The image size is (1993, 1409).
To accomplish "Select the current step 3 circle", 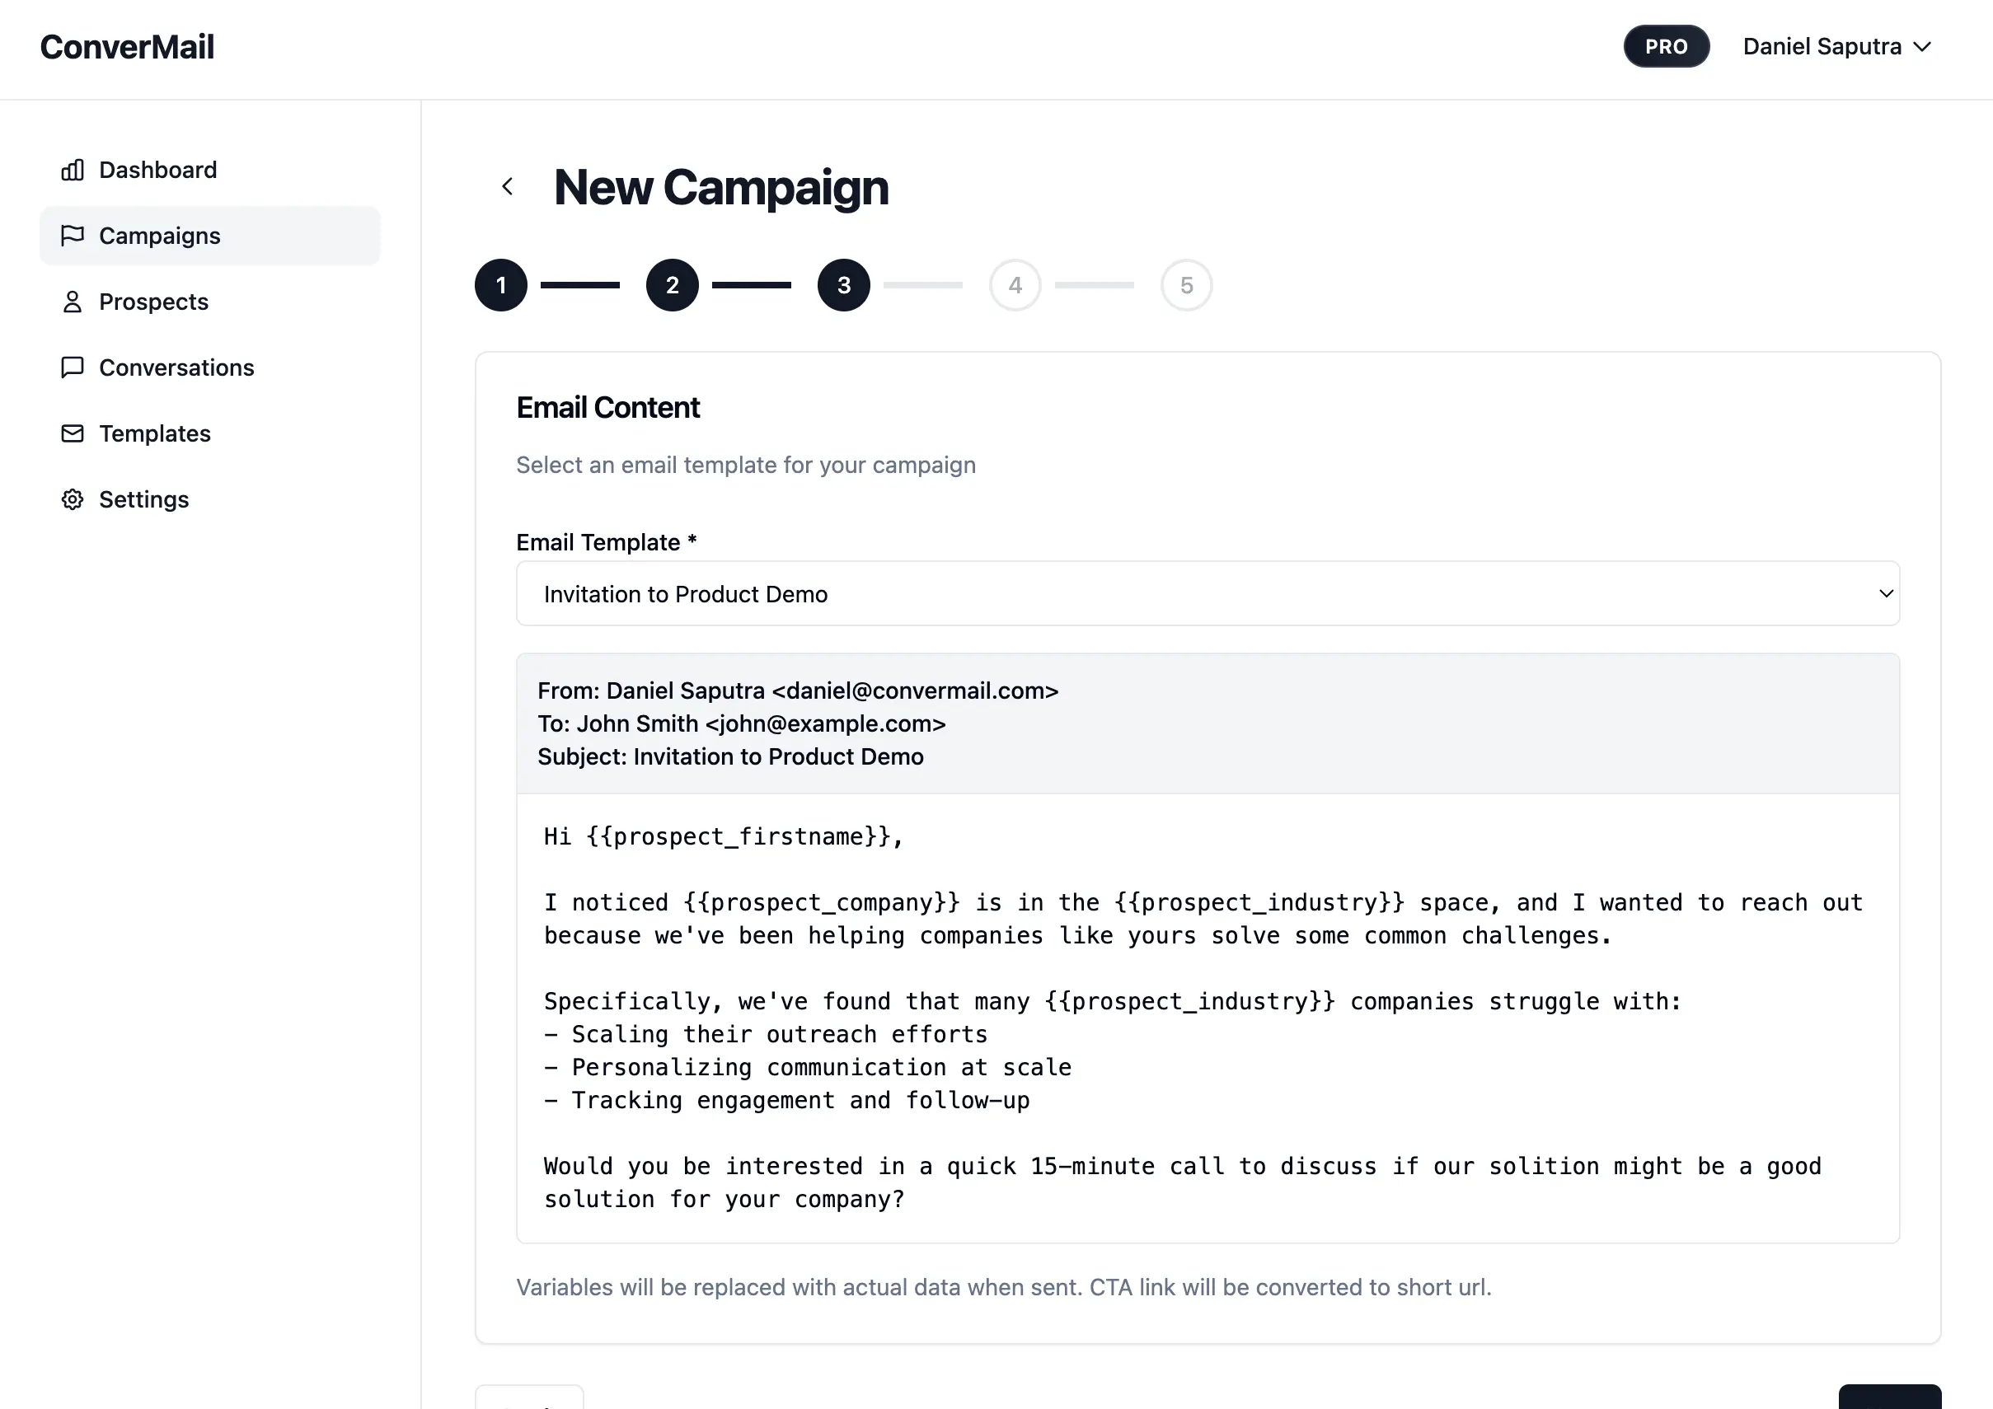I will click(x=844, y=285).
